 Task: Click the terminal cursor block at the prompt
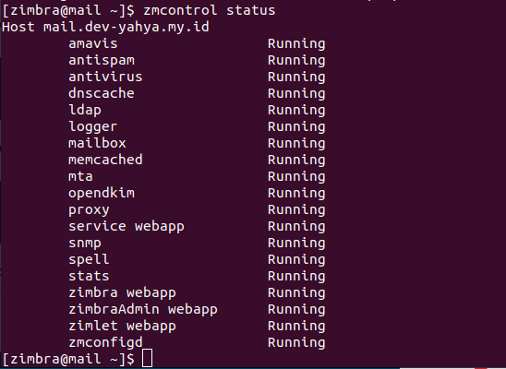pyautogui.click(x=148, y=358)
